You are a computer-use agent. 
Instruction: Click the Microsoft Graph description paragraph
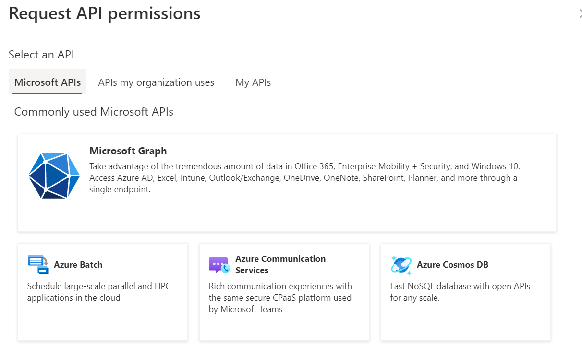[304, 178]
